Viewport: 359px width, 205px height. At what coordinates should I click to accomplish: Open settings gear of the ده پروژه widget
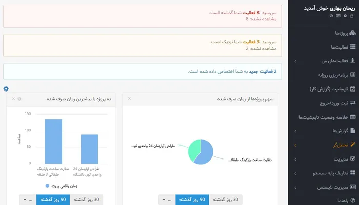(x=19, y=99)
